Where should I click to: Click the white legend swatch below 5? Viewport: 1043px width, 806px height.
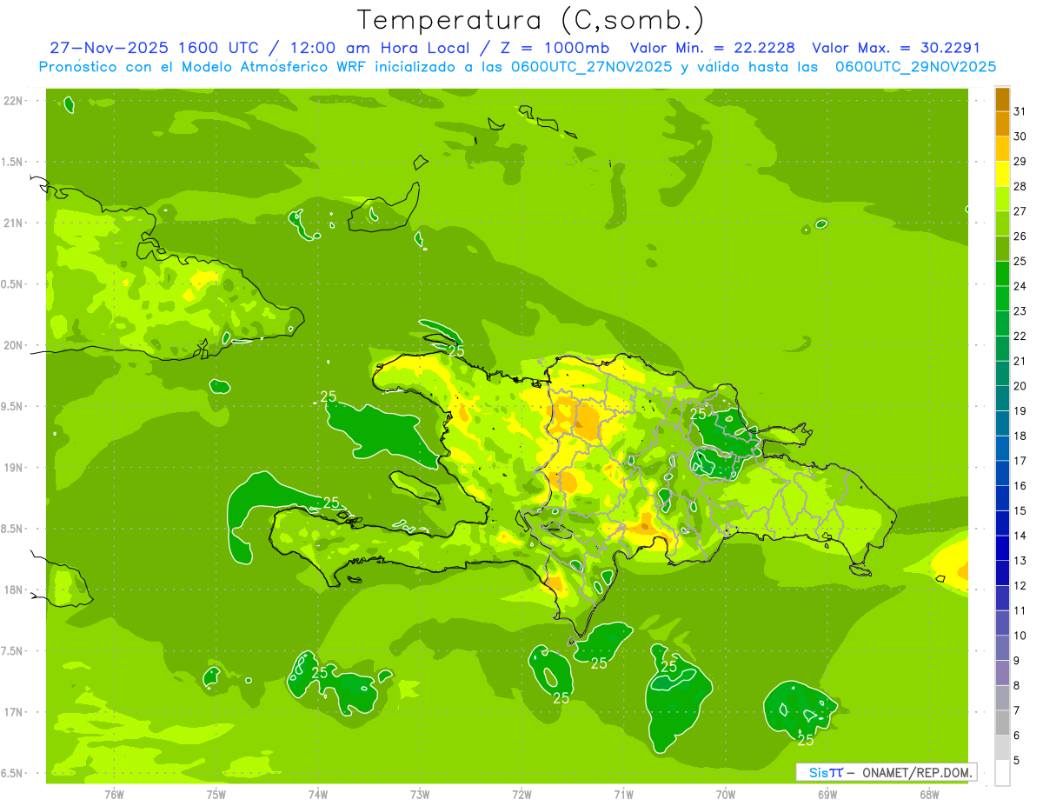click(x=1002, y=773)
